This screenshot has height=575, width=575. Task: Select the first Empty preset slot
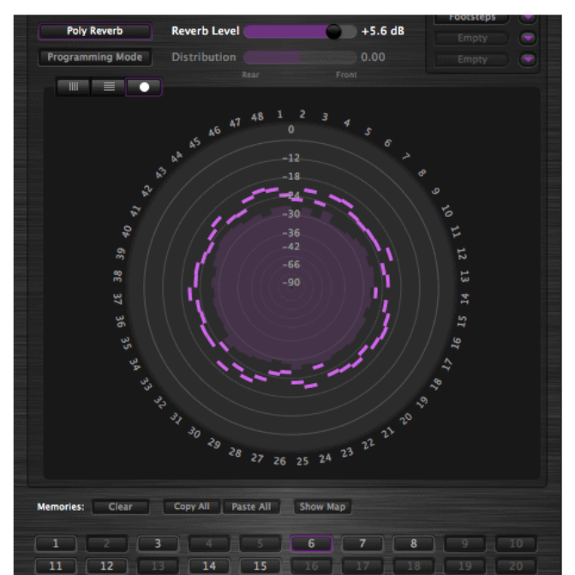click(x=471, y=38)
